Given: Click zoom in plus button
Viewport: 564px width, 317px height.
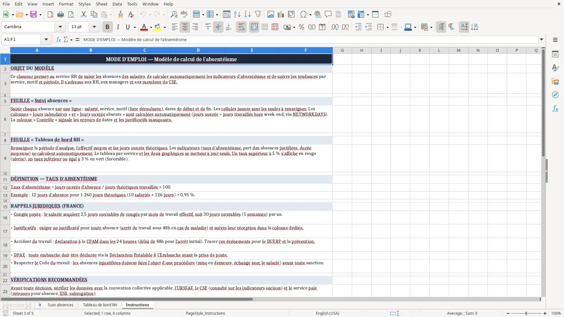Looking at the screenshot, I should pyautogui.click(x=545, y=313).
